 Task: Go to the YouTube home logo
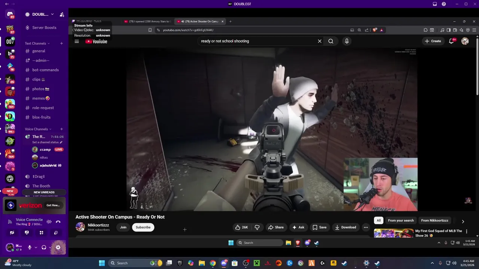coord(96,41)
